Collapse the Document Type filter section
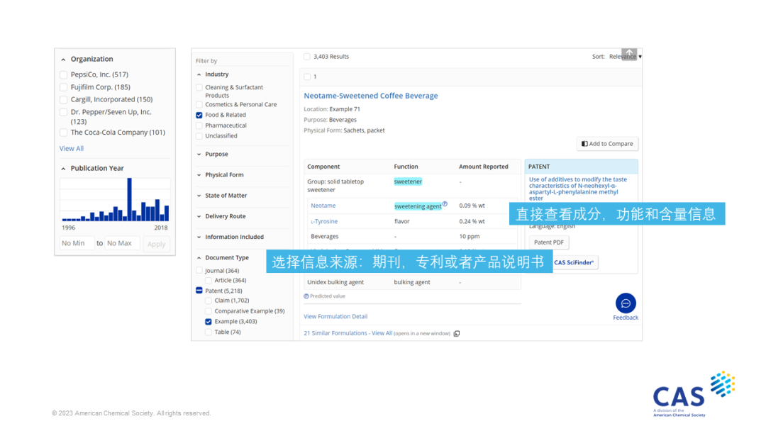766x431 pixels. (x=199, y=258)
